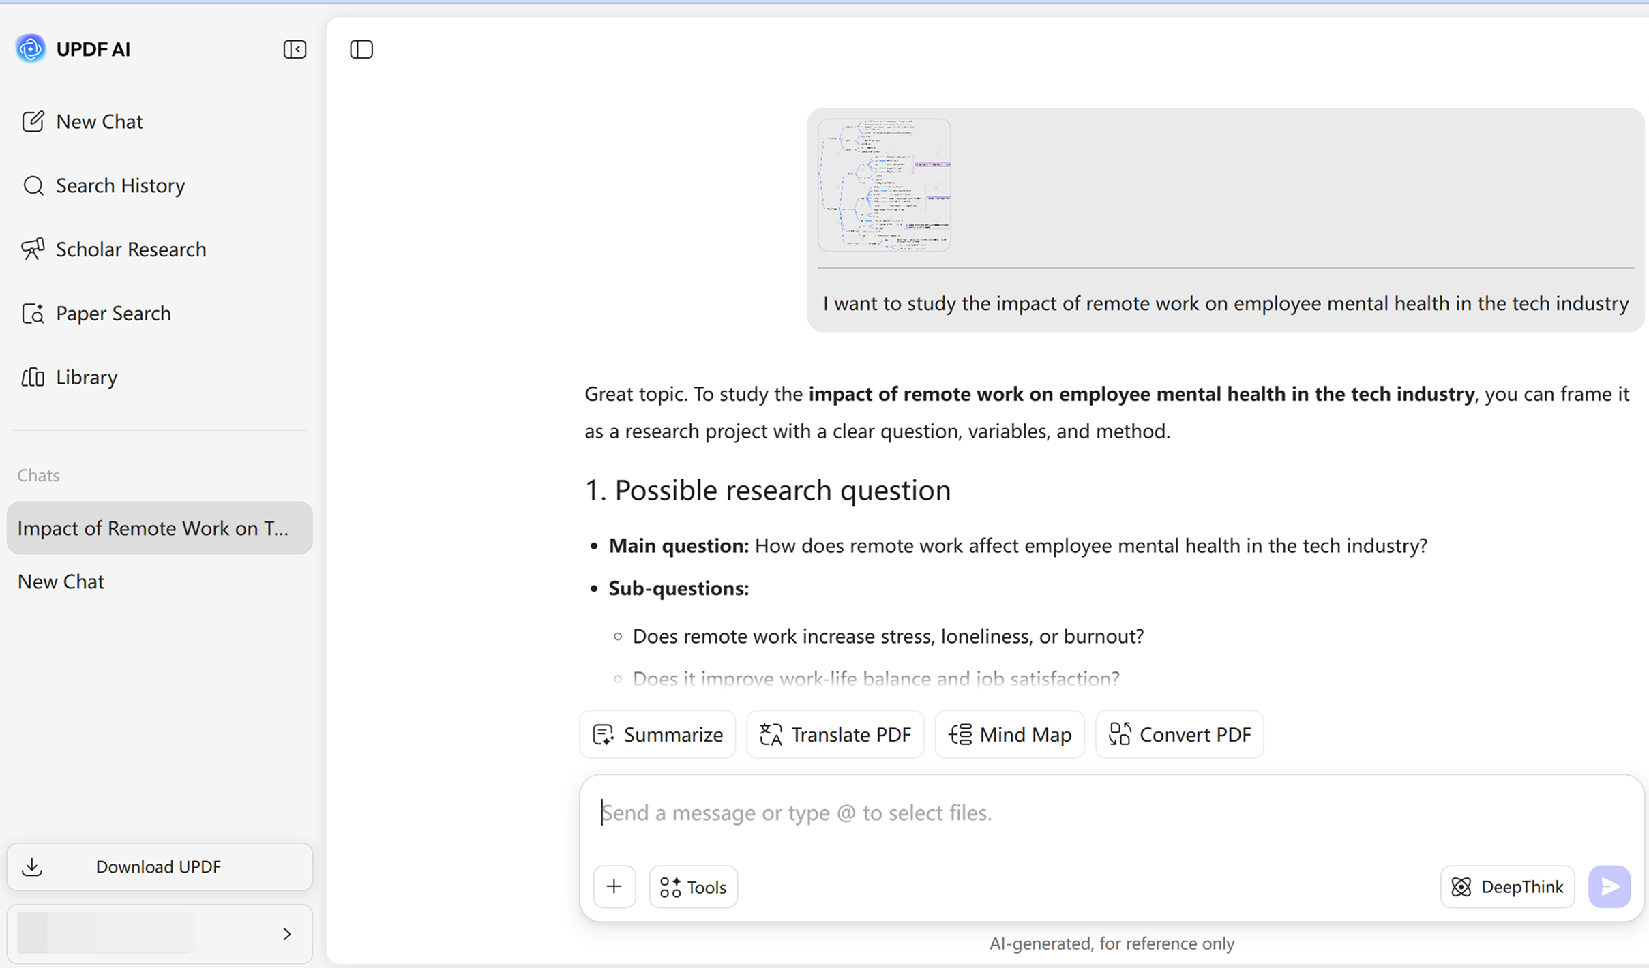Click the Mind Map icon
Image resolution: width=1649 pixels, height=968 pixels.
coord(960,734)
